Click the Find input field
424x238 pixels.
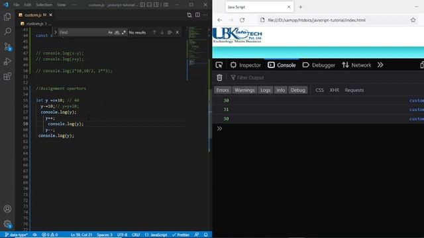pyautogui.click(x=82, y=32)
